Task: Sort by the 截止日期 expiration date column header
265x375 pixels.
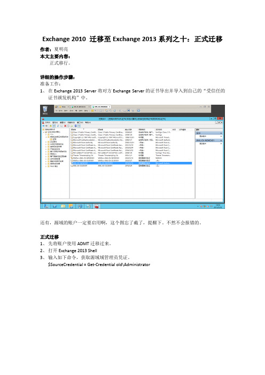Action: 131,129
